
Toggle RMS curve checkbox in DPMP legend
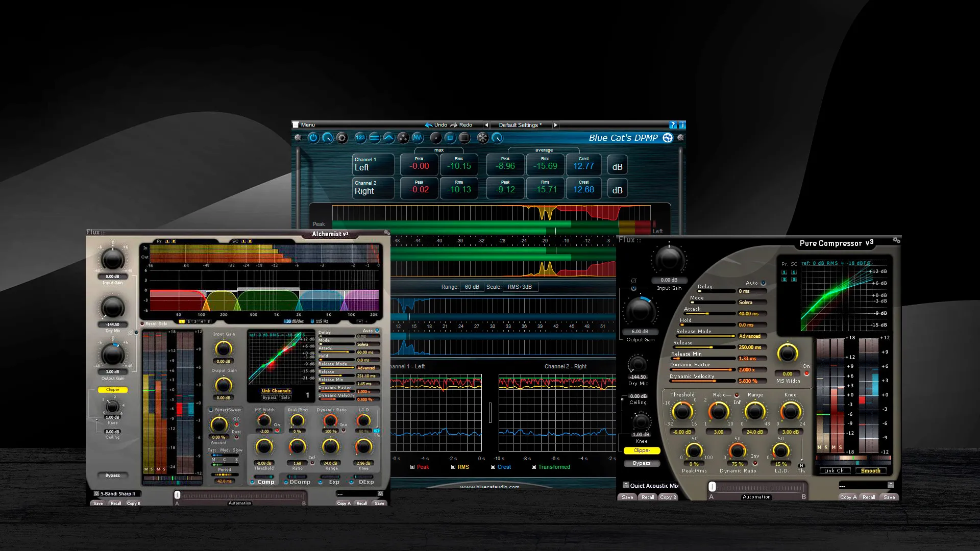coord(453,467)
